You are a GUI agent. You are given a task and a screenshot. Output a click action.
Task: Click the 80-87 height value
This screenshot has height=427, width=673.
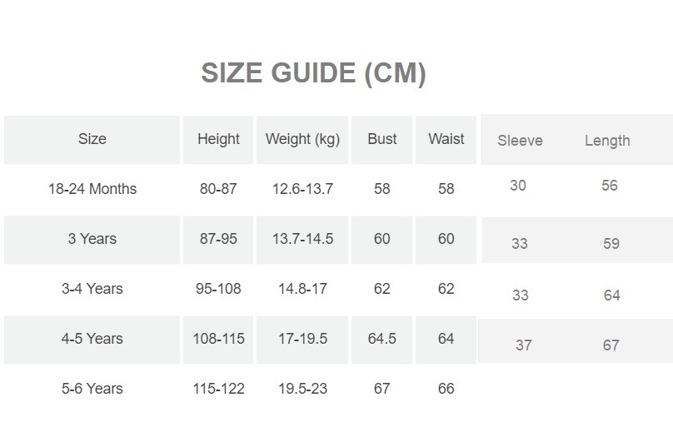[x=218, y=189]
